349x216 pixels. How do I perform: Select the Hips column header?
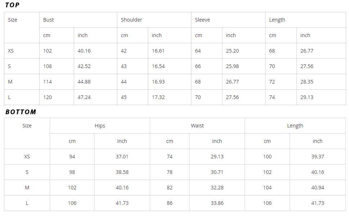(100, 126)
